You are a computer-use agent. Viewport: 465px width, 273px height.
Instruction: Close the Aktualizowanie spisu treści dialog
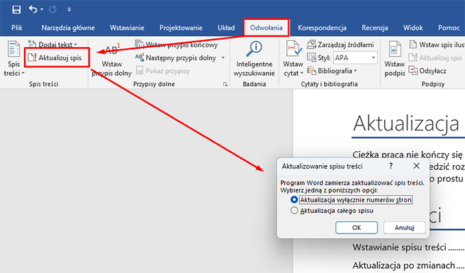click(416, 166)
